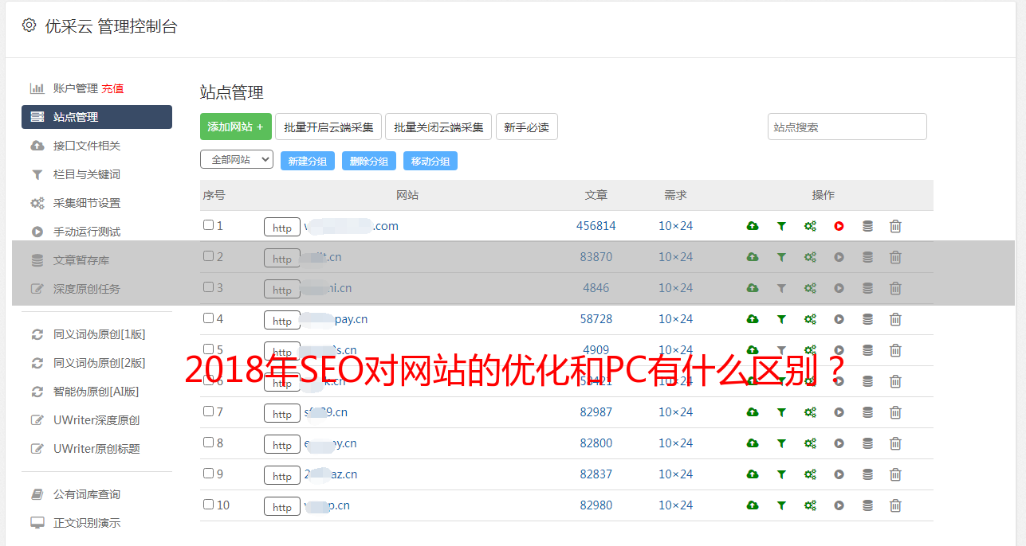Tick the checkbox for site row 2
The width and height of the screenshot is (1026, 546).
click(x=208, y=256)
